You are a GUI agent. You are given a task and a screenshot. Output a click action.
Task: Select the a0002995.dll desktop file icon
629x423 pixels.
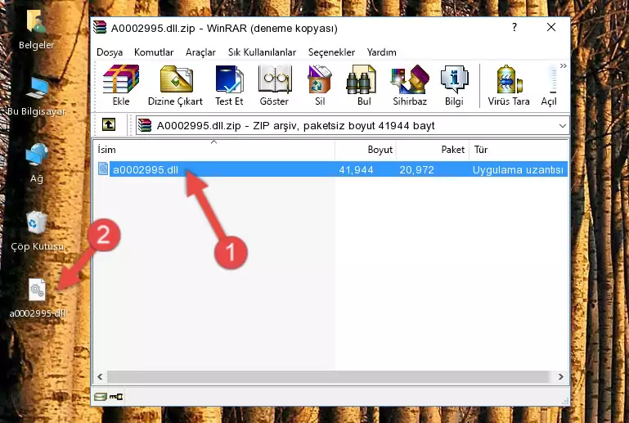38,298
